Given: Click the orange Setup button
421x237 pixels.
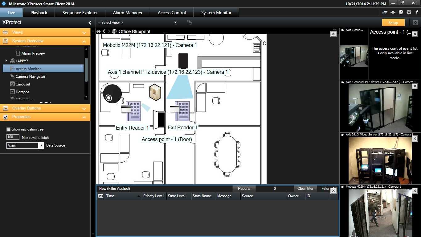Looking at the screenshot, I should (393, 23).
